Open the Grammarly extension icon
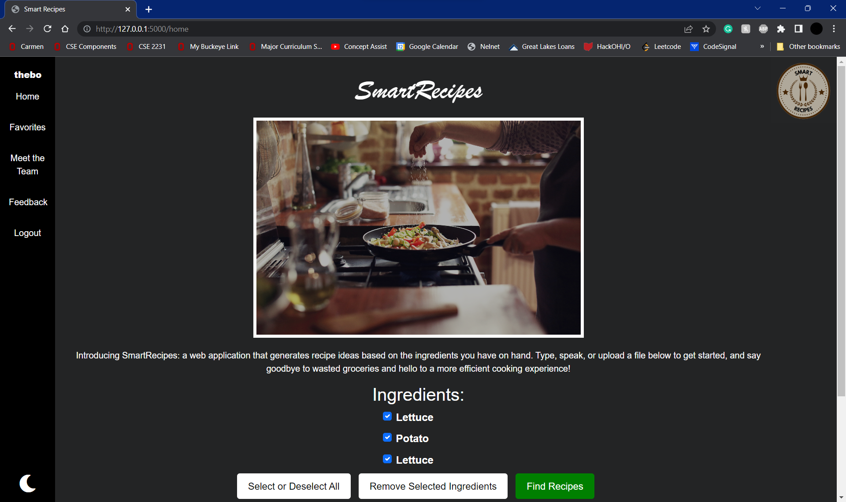This screenshot has width=846, height=502. [728, 29]
